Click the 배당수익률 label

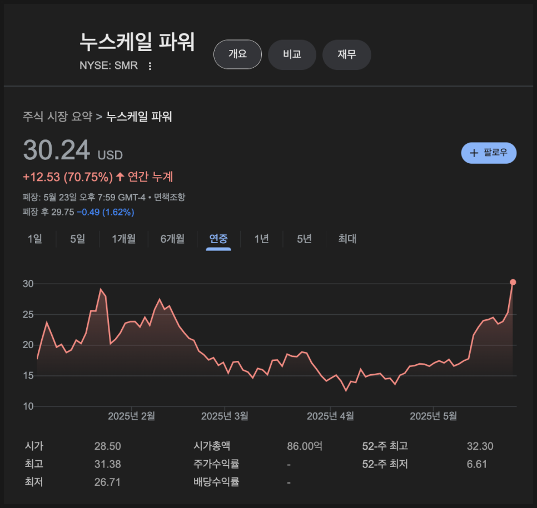coord(216,482)
